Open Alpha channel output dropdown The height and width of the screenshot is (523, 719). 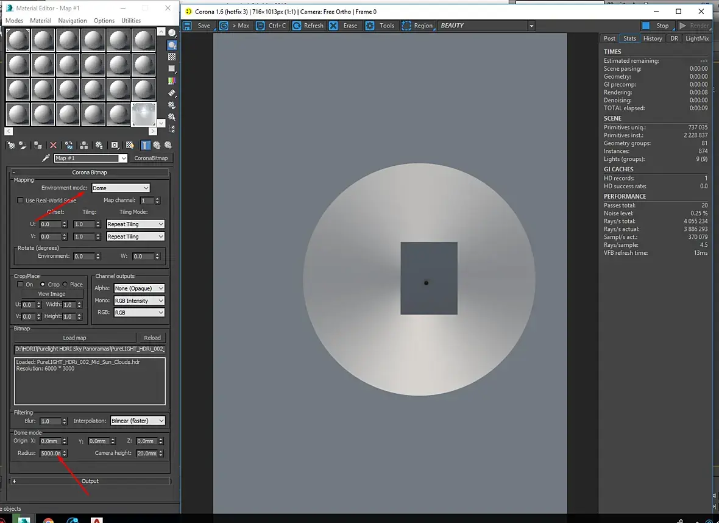pos(139,288)
